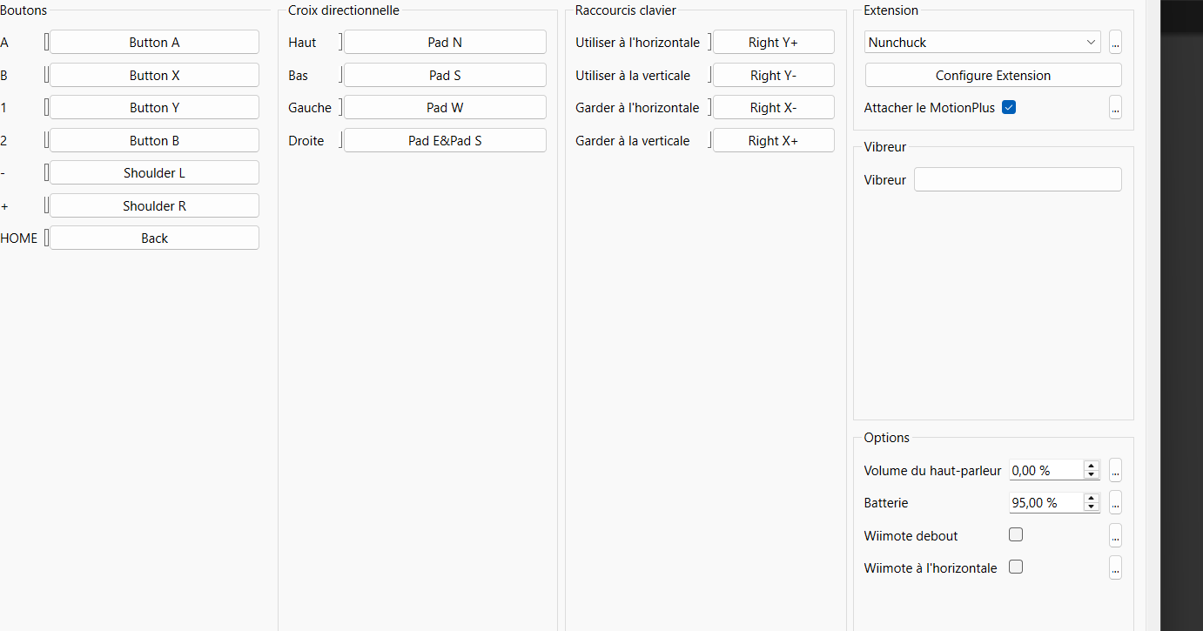Screen dimensions: 1203x631
Task: Decrease Batterie value with down arrow
Action: coord(1091,507)
